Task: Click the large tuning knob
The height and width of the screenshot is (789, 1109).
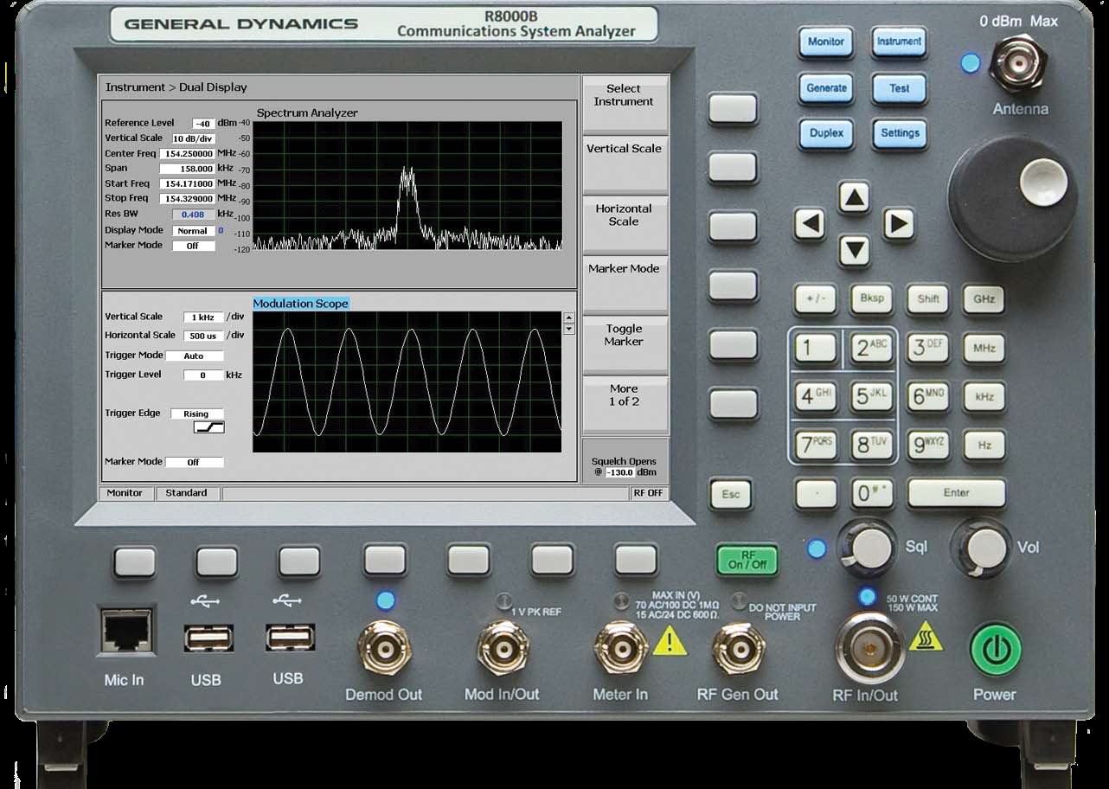Action: click(1011, 199)
